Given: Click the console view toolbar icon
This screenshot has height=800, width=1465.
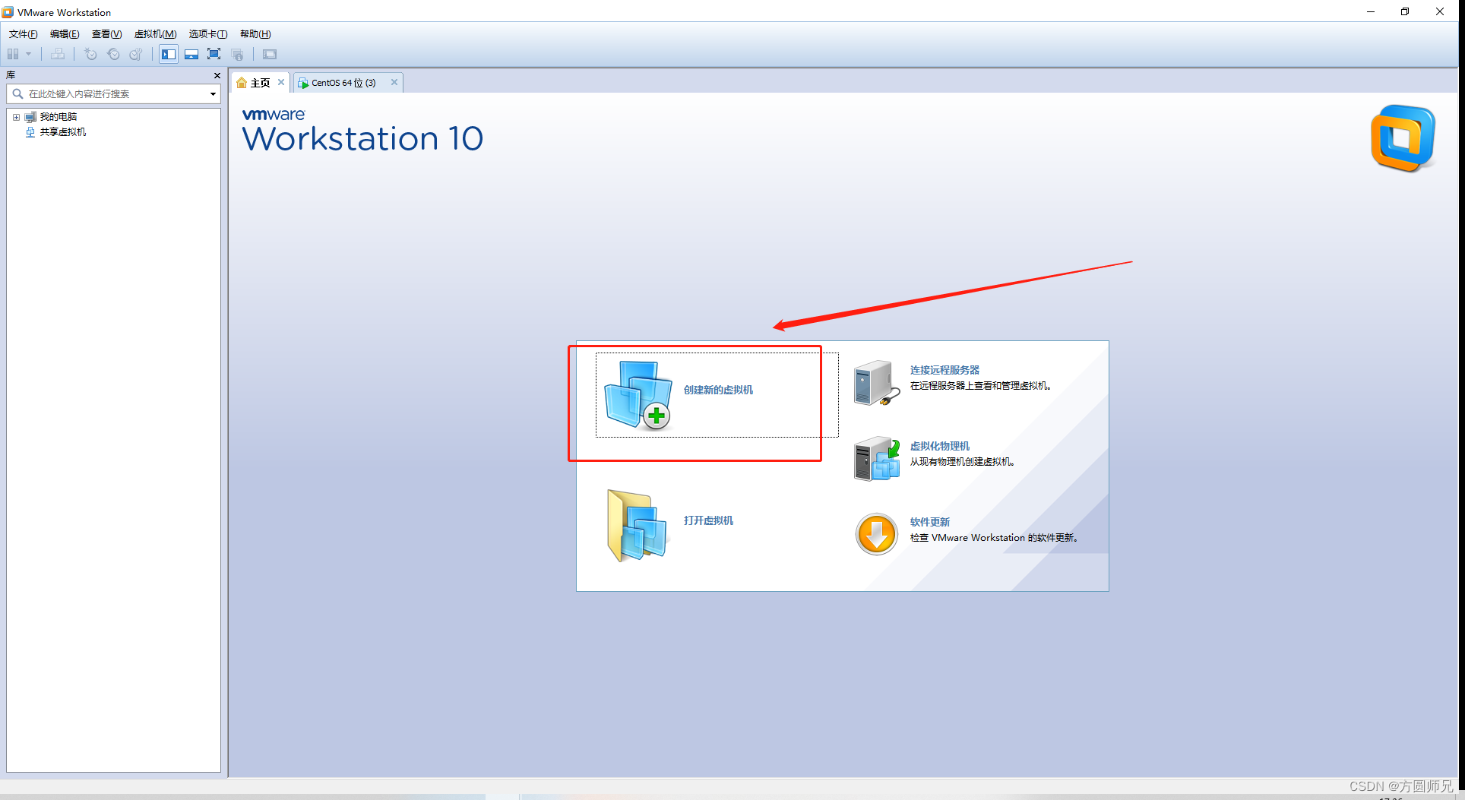Looking at the screenshot, I should 270,54.
